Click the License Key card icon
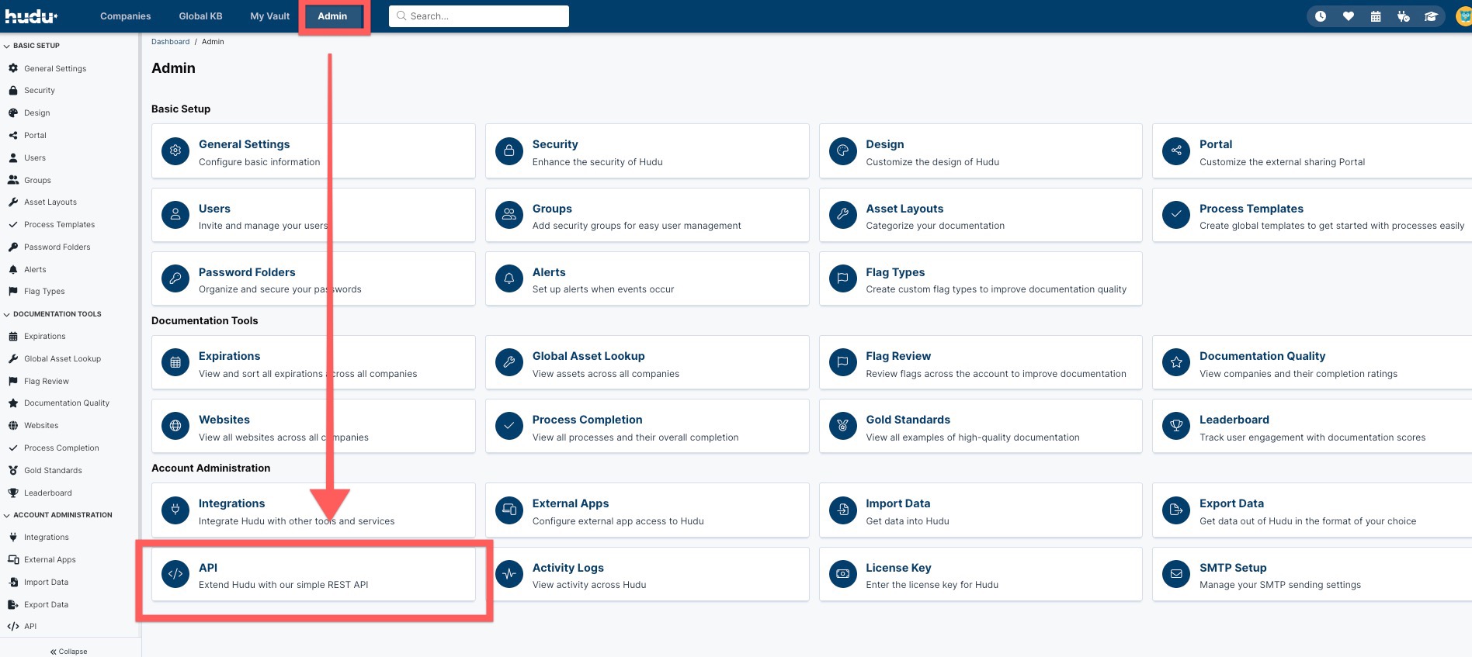 click(842, 574)
